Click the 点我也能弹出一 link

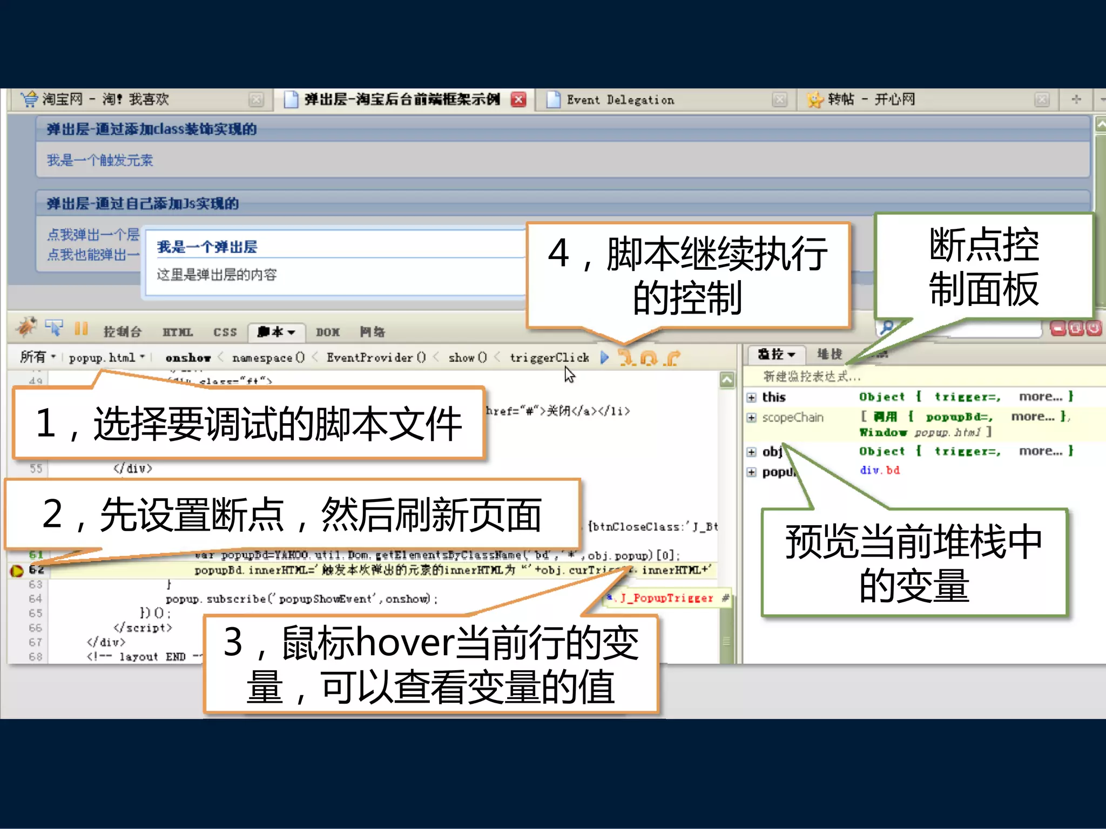[x=93, y=255]
